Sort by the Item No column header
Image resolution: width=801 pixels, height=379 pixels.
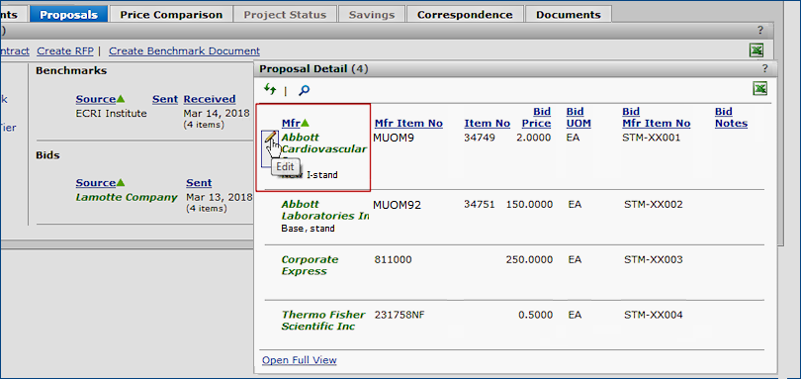pyautogui.click(x=487, y=123)
